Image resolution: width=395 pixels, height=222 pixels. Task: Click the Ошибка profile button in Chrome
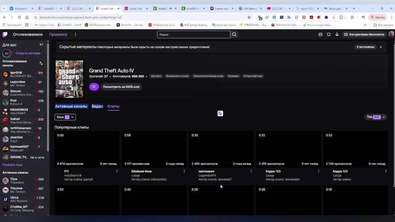click(x=377, y=17)
